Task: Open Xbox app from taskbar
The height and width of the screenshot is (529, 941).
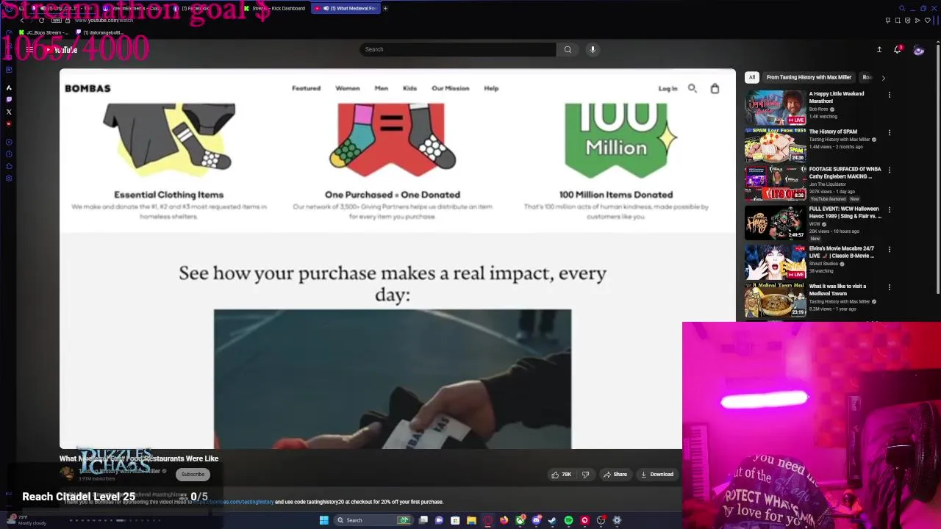Action: pyautogui.click(x=520, y=520)
